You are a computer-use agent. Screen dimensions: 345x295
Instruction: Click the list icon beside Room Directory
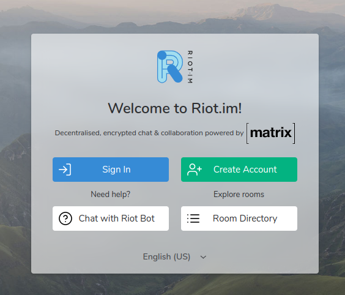point(193,218)
